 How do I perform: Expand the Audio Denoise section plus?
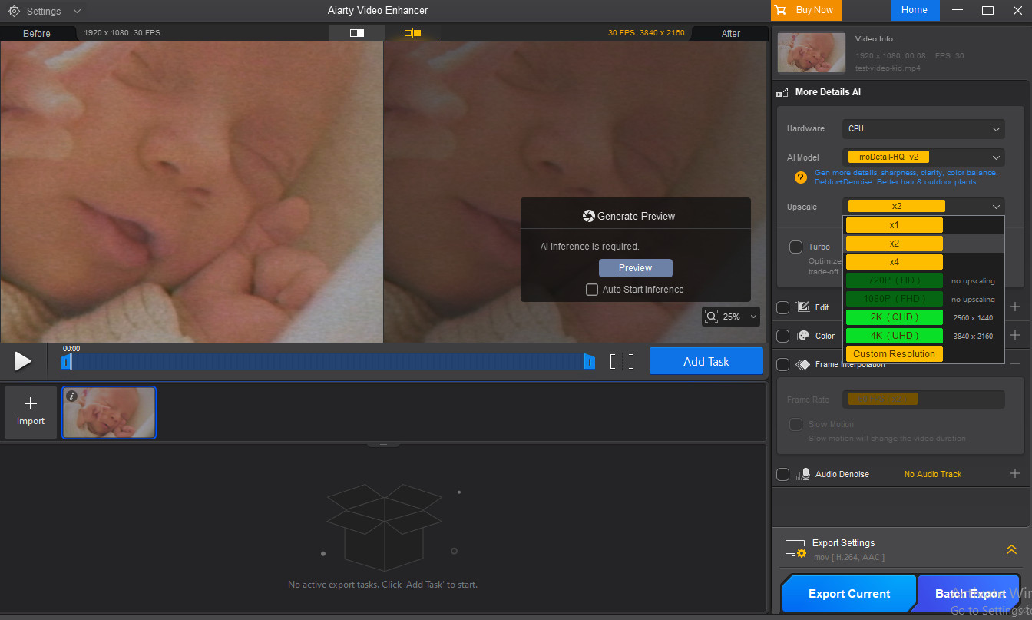(1015, 474)
